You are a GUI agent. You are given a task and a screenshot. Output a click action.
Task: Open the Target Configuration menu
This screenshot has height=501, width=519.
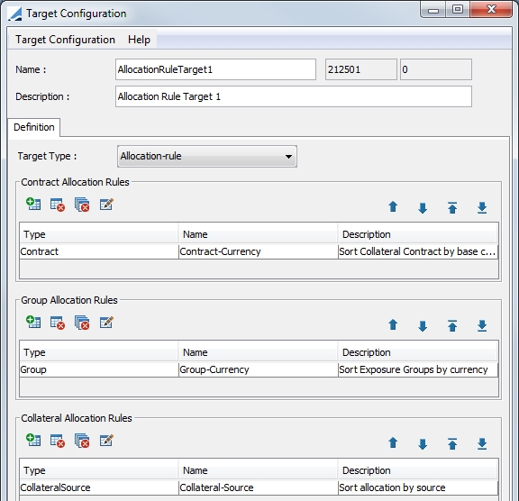click(x=65, y=40)
